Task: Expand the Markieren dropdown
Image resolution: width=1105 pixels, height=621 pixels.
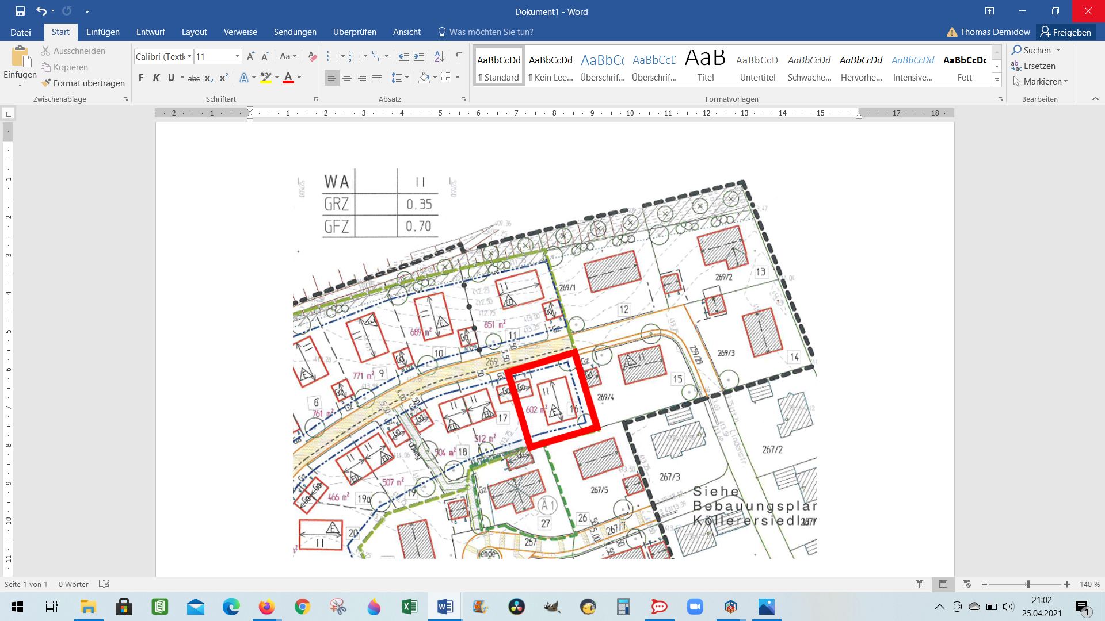Action: coord(1066,82)
